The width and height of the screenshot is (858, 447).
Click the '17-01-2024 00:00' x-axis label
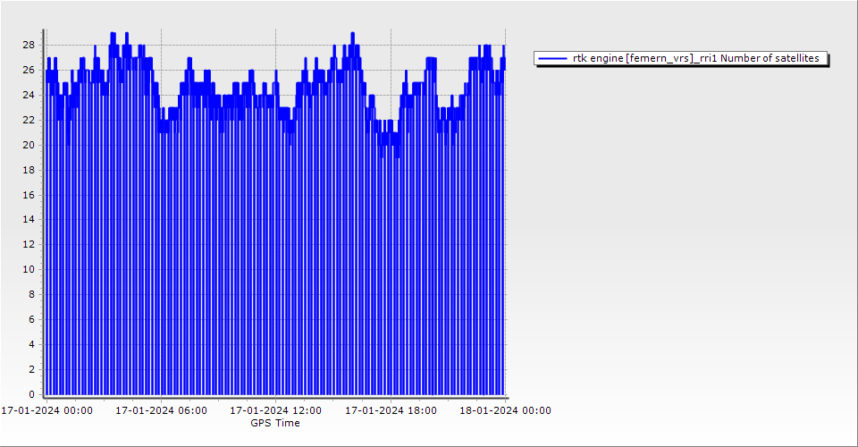(x=46, y=411)
